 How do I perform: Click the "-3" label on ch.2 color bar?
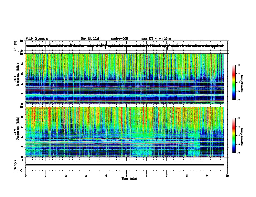(x=238, y=118)
